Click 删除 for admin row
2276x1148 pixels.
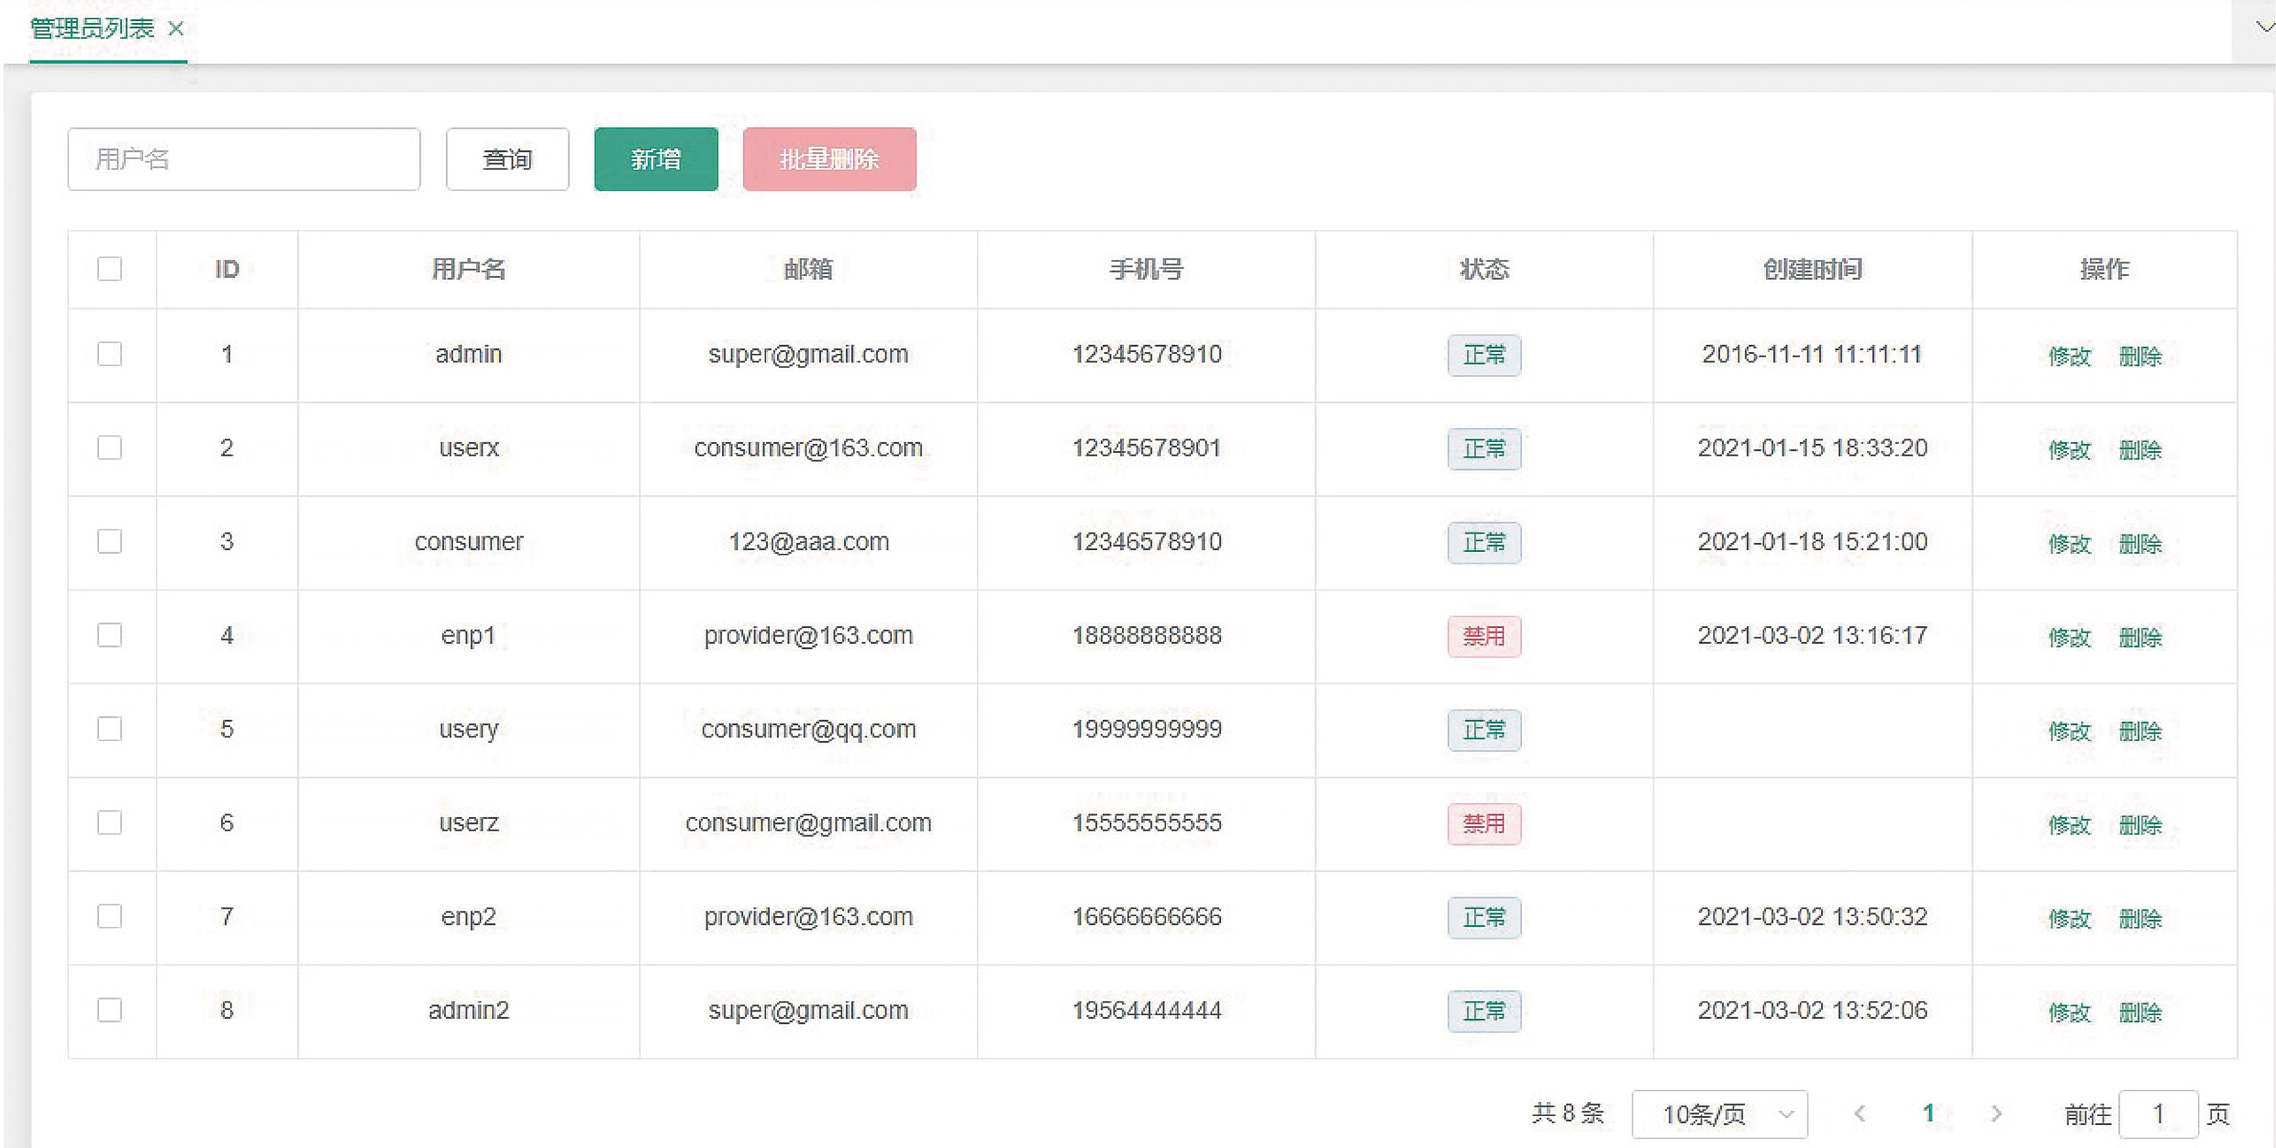[2140, 356]
